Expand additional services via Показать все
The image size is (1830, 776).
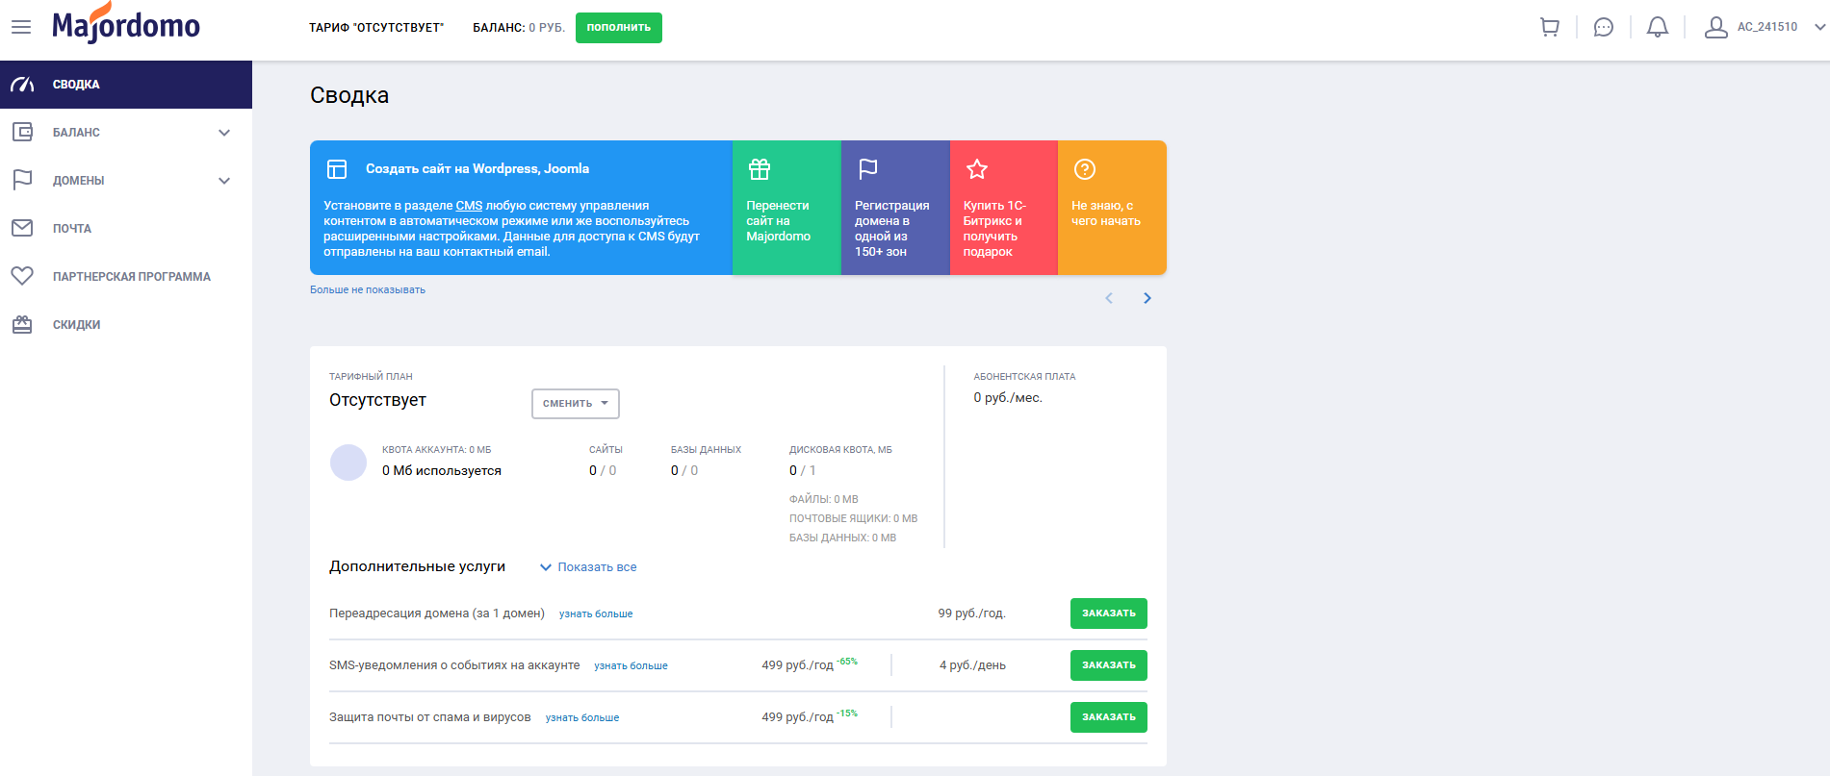[x=588, y=567]
